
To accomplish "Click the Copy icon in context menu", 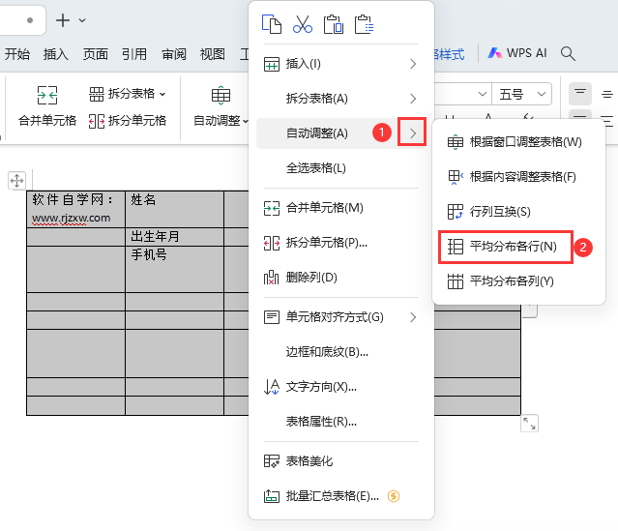I will [272, 24].
